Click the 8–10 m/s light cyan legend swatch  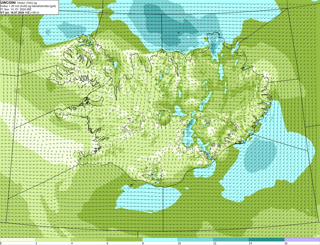(160, 240)
